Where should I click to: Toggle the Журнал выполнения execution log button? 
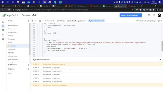(96, 21)
